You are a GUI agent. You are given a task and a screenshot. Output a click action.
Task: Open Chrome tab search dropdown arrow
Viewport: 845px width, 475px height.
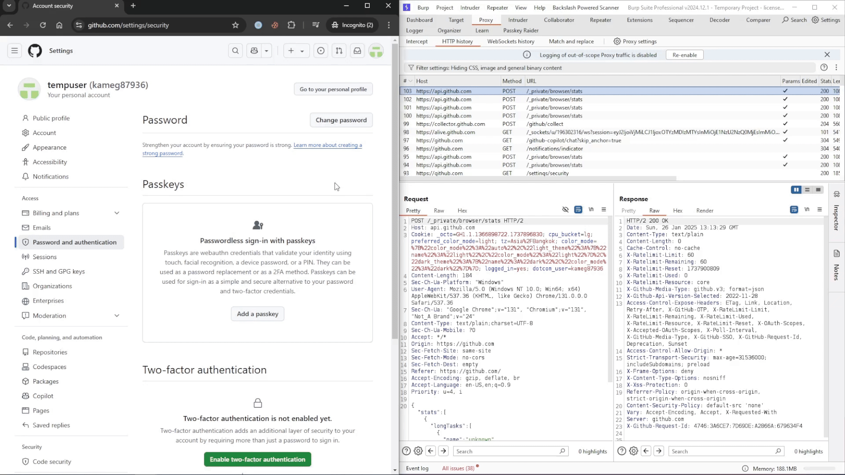(9, 6)
